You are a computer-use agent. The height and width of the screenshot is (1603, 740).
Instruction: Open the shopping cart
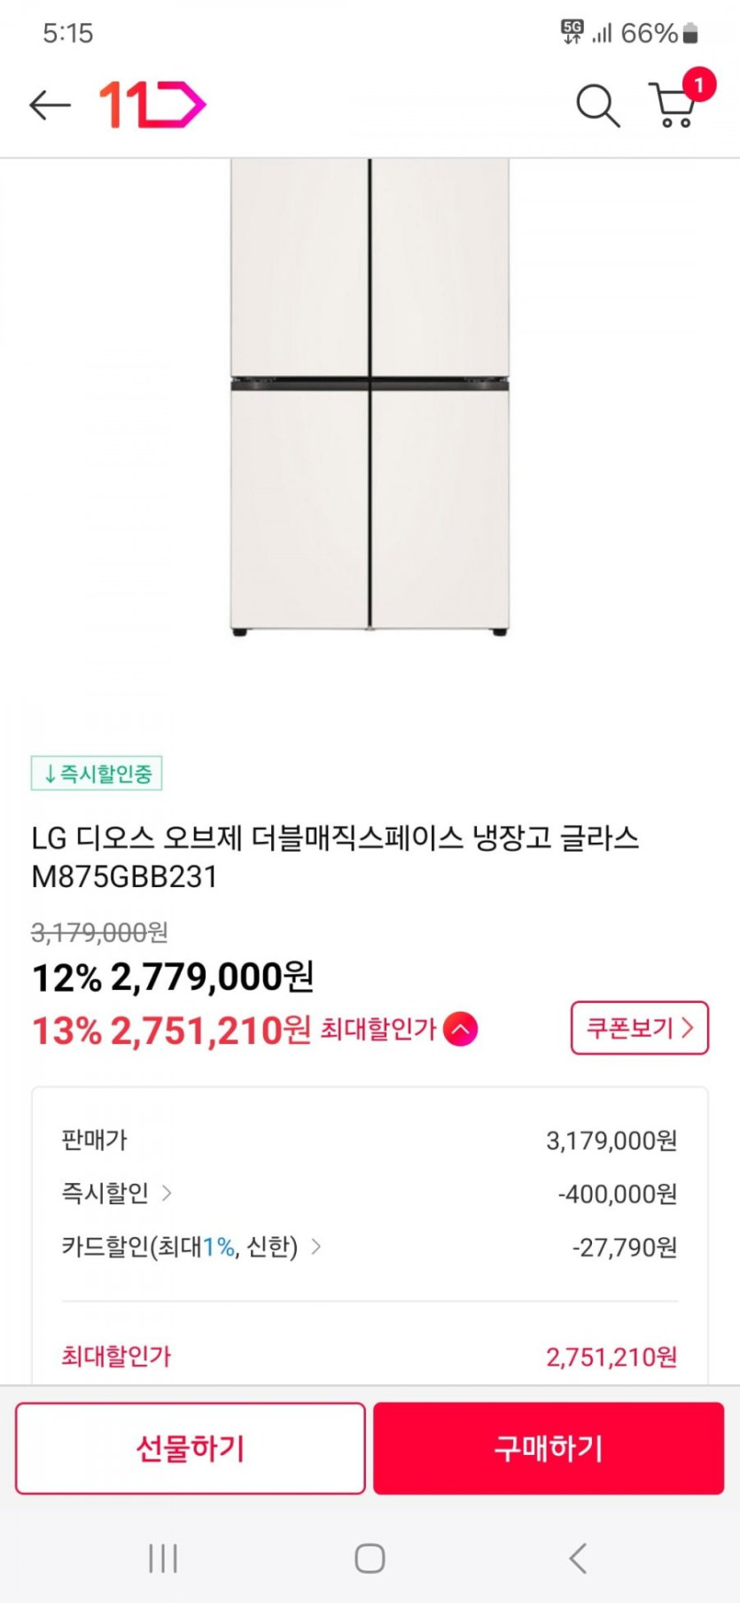click(673, 107)
